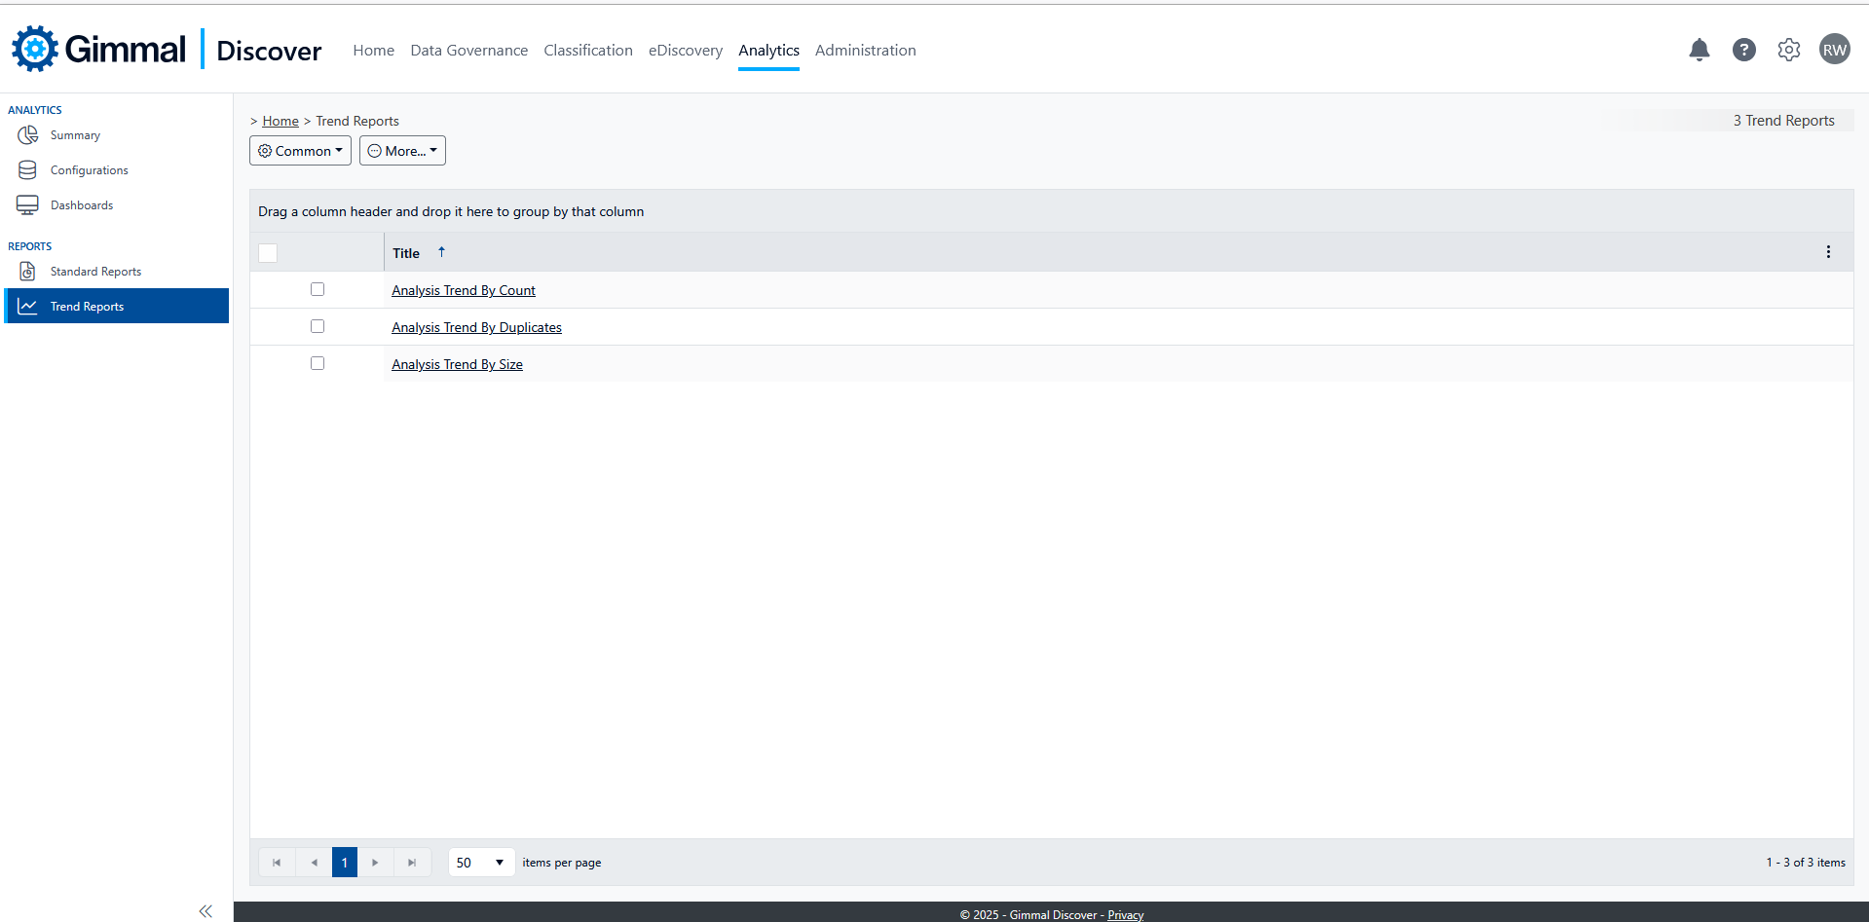Go to last page of results

tap(412, 863)
